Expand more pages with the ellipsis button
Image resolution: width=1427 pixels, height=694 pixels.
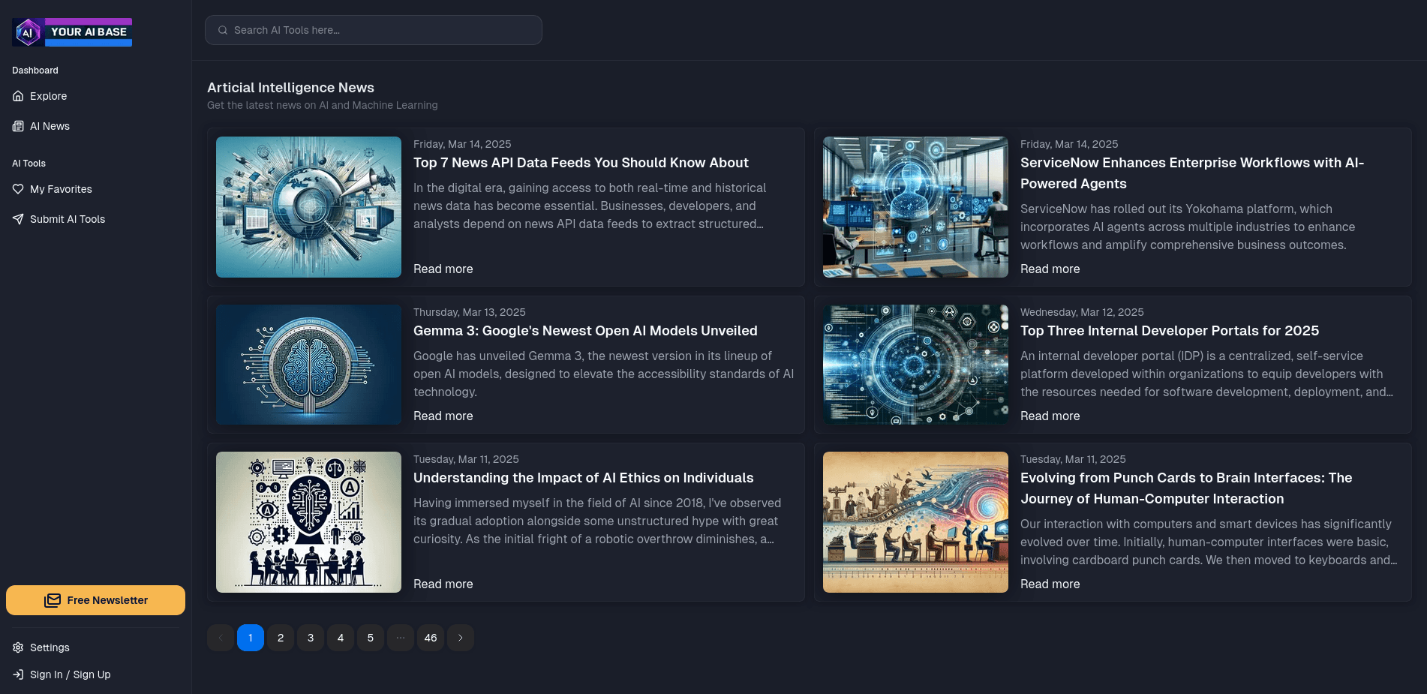pyautogui.click(x=400, y=637)
